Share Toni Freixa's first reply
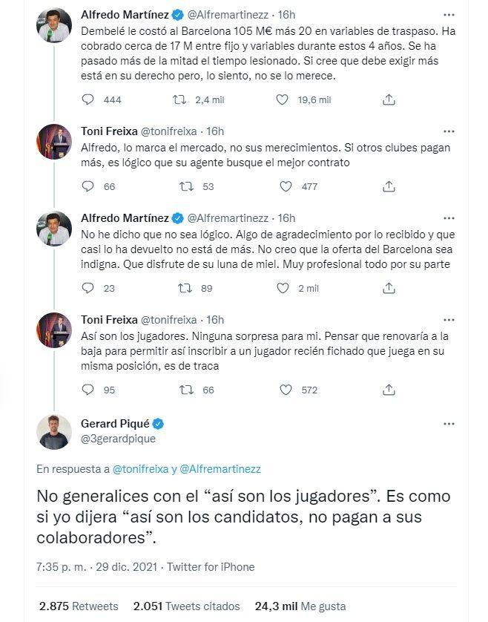 [387, 186]
